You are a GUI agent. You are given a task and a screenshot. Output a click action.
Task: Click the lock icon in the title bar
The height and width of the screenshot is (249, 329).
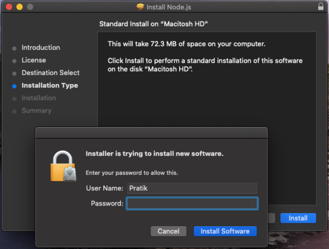coord(321,7)
